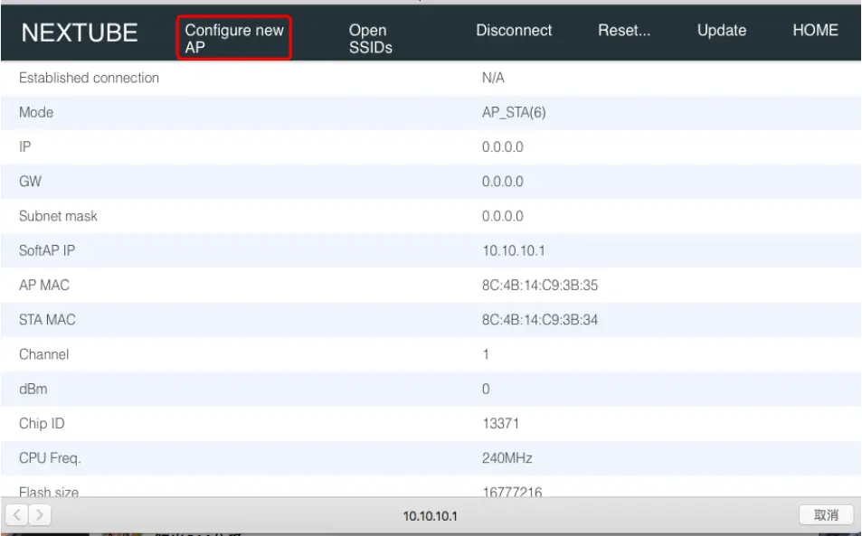Screen dimensions: 862x536
Task: Select the Chip ID value 13371
Action: point(500,424)
